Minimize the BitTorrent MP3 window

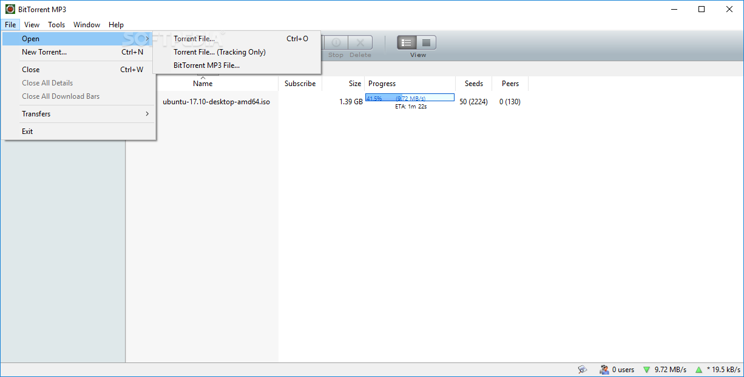click(674, 9)
